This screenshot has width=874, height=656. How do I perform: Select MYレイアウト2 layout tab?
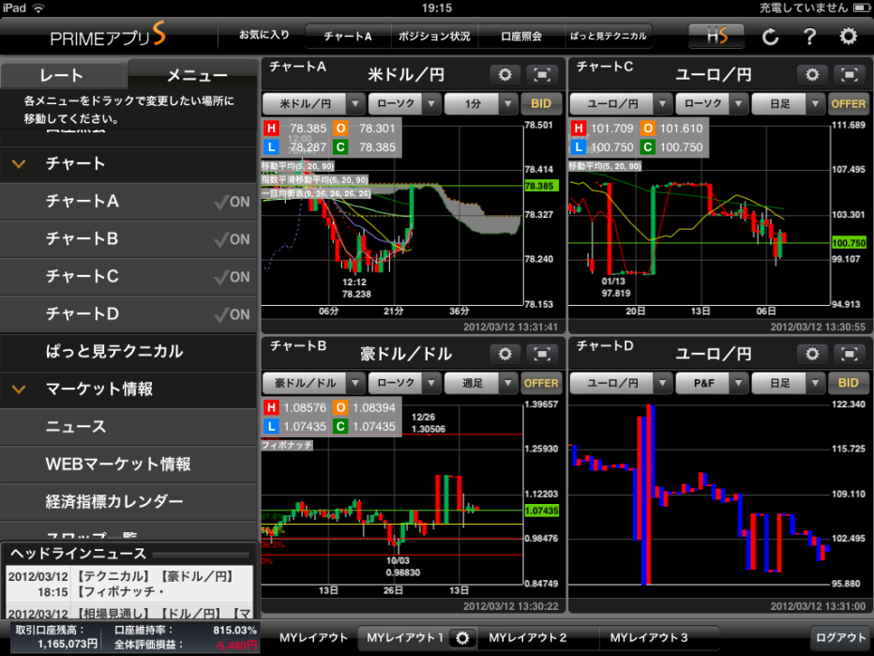tap(528, 637)
